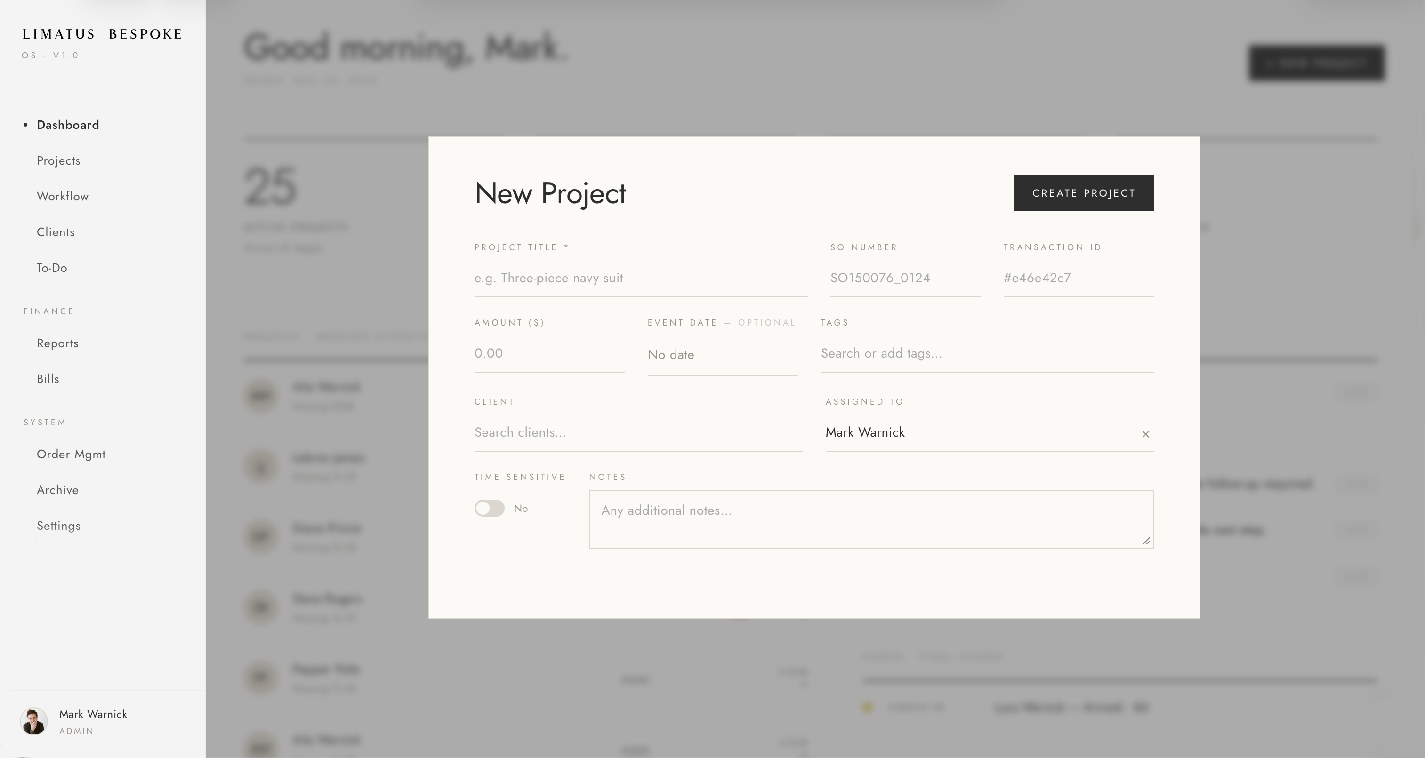
Task: Click Mark Warnick's name in sidebar footer
Action: pyautogui.click(x=93, y=714)
